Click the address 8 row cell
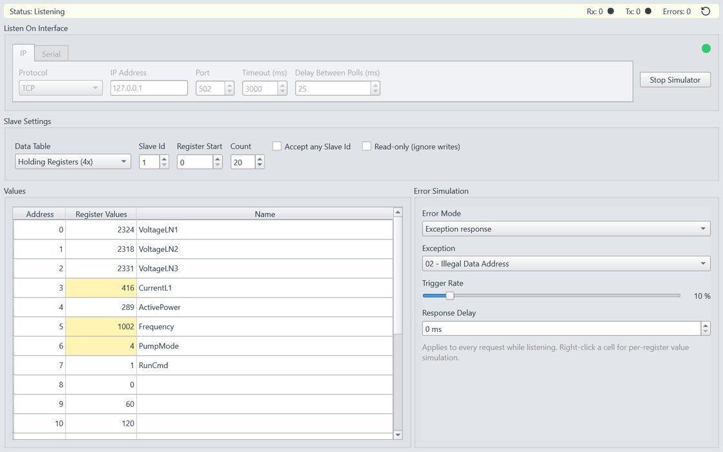The height and width of the screenshot is (452, 723). coord(39,385)
